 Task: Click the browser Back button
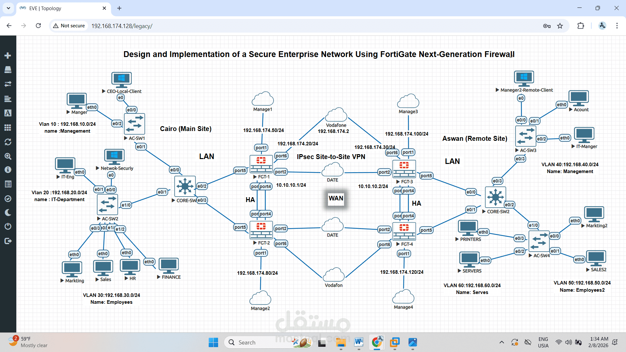9,26
